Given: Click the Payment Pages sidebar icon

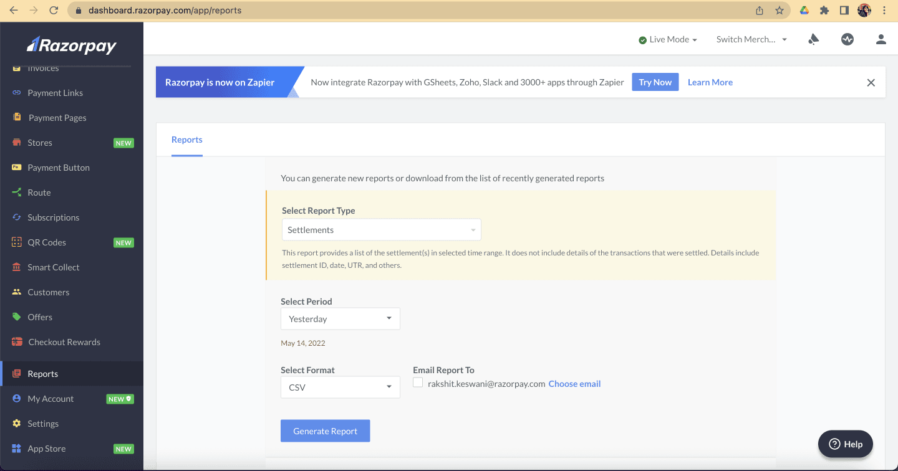Looking at the screenshot, I should 17,118.
